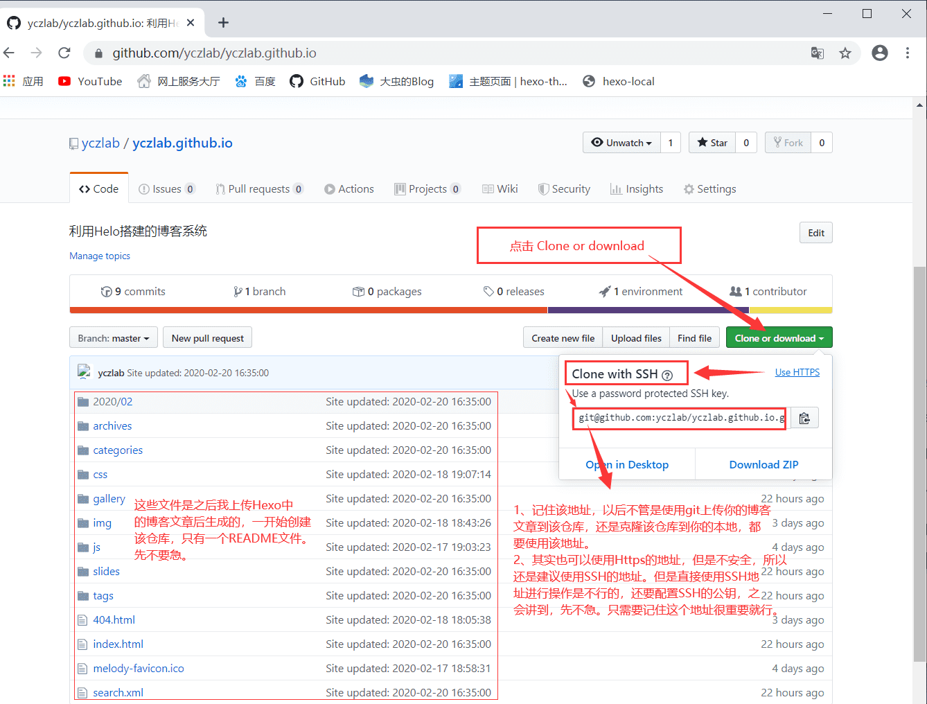
Task: Click Create new file button
Action: point(563,338)
